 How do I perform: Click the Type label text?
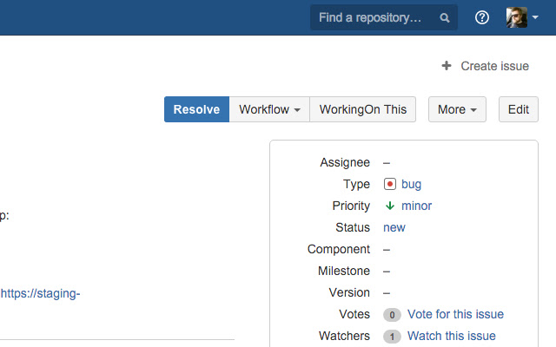356,184
